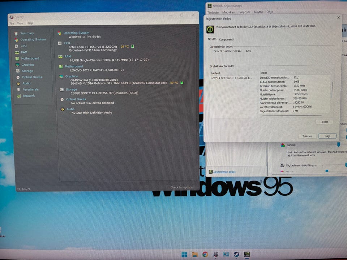The width and height of the screenshot is (347, 260).
Task: Click the Audio heading in Speccy summary pane
Action: [70, 109]
